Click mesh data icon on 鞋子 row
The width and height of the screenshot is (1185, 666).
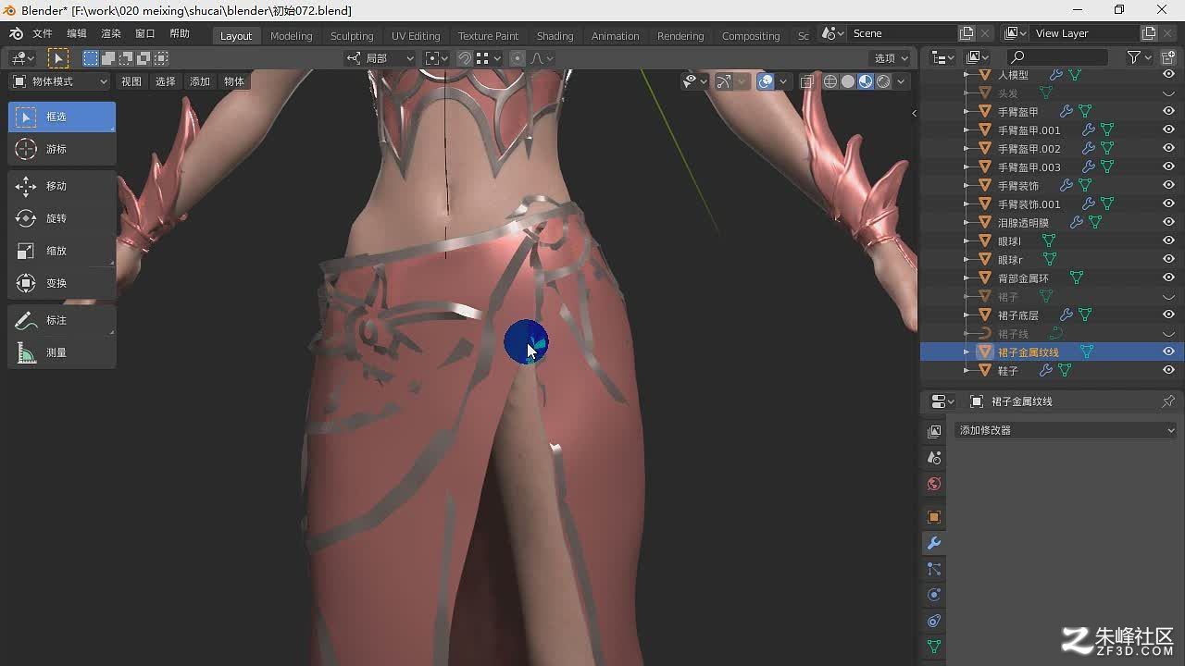(1065, 370)
